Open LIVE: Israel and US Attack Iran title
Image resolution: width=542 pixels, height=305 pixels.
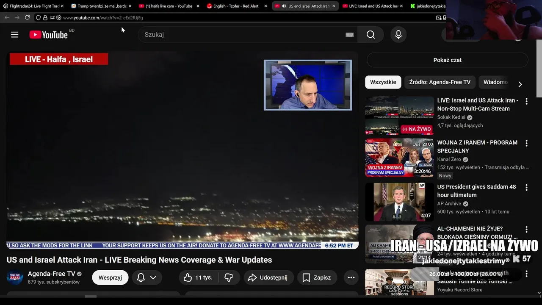pyautogui.click(x=478, y=105)
